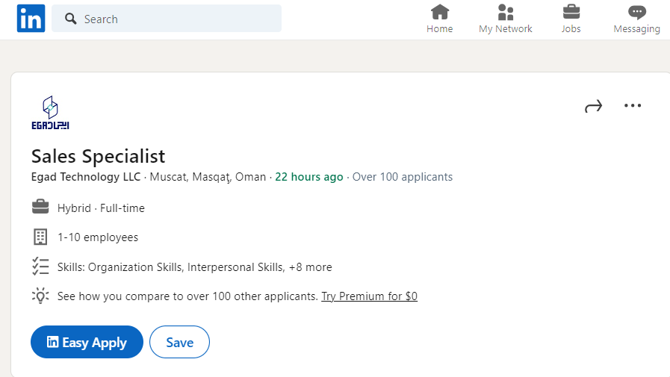Viewport: 670px width, 377px height.
Task: Open Egad Technology LLC company name
Action: click(x=86, y=177)
